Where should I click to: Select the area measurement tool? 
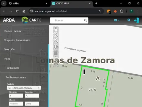[56, 52]
